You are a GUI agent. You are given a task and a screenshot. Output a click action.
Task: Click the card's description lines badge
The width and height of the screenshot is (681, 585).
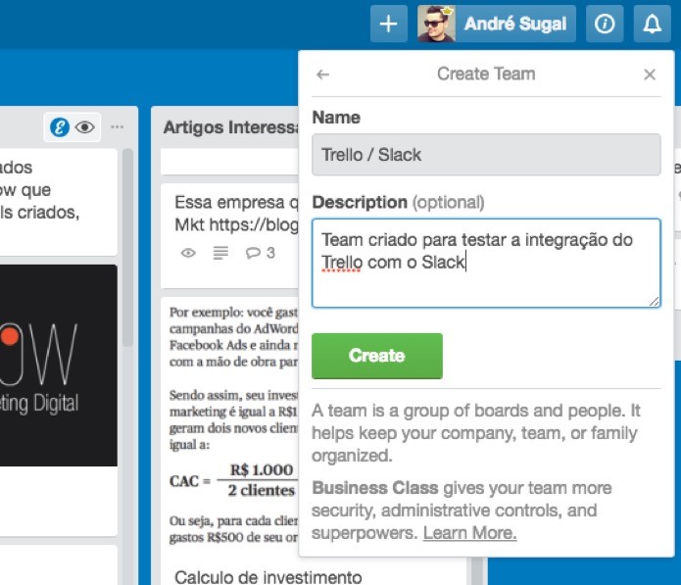pos(220,253)
